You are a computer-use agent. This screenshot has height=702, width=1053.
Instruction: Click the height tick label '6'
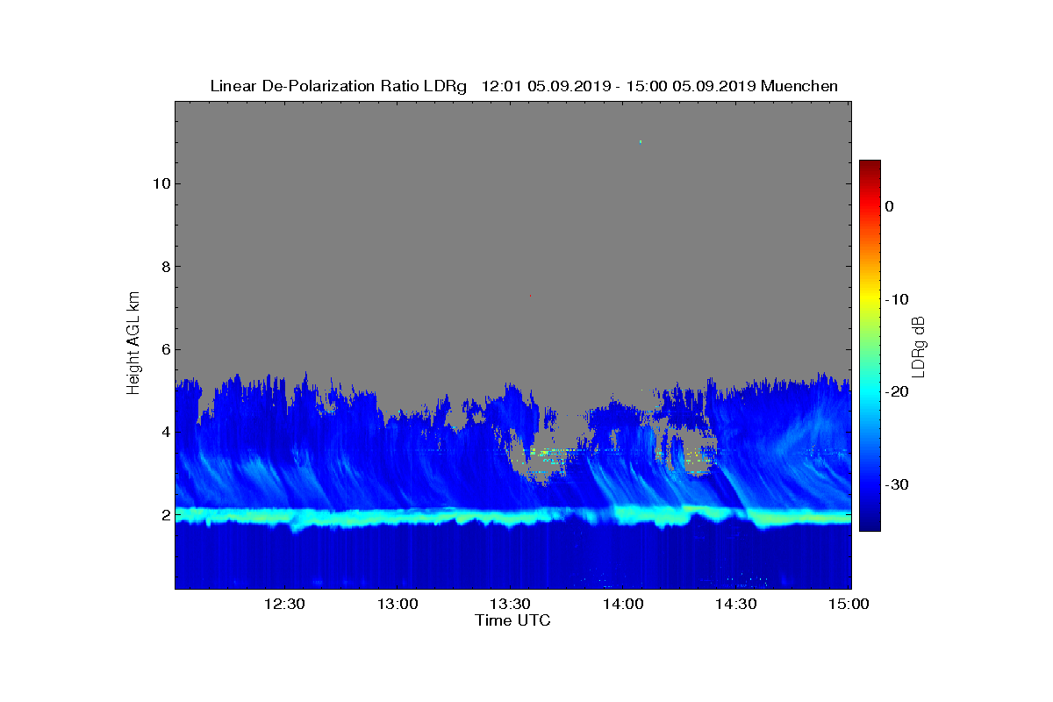[164, 349]
